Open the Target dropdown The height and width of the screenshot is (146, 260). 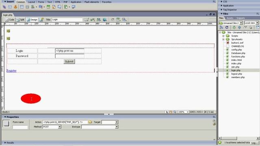(x=117, y=122)
